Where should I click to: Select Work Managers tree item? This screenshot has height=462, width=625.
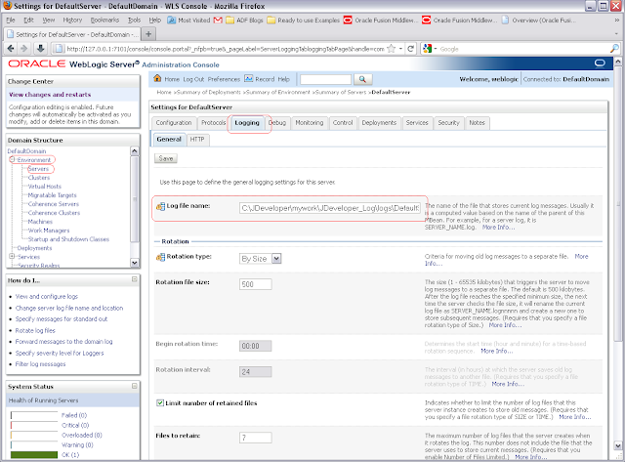click(49, 231)
